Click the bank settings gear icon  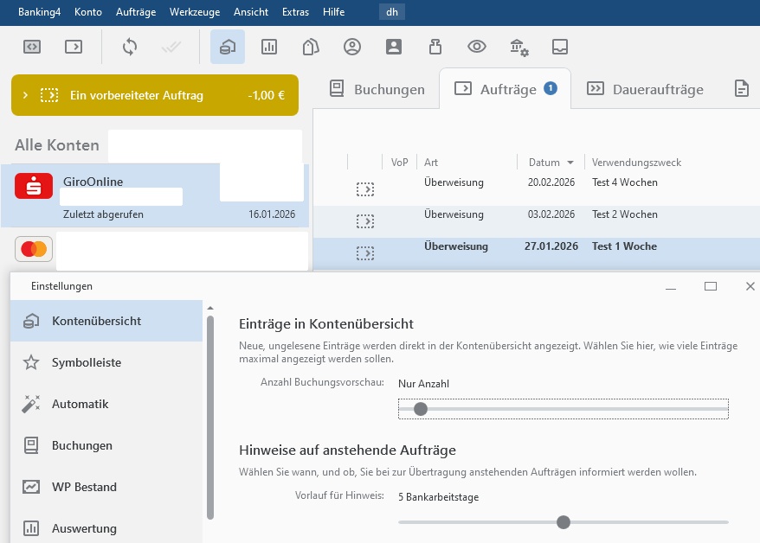518,47
